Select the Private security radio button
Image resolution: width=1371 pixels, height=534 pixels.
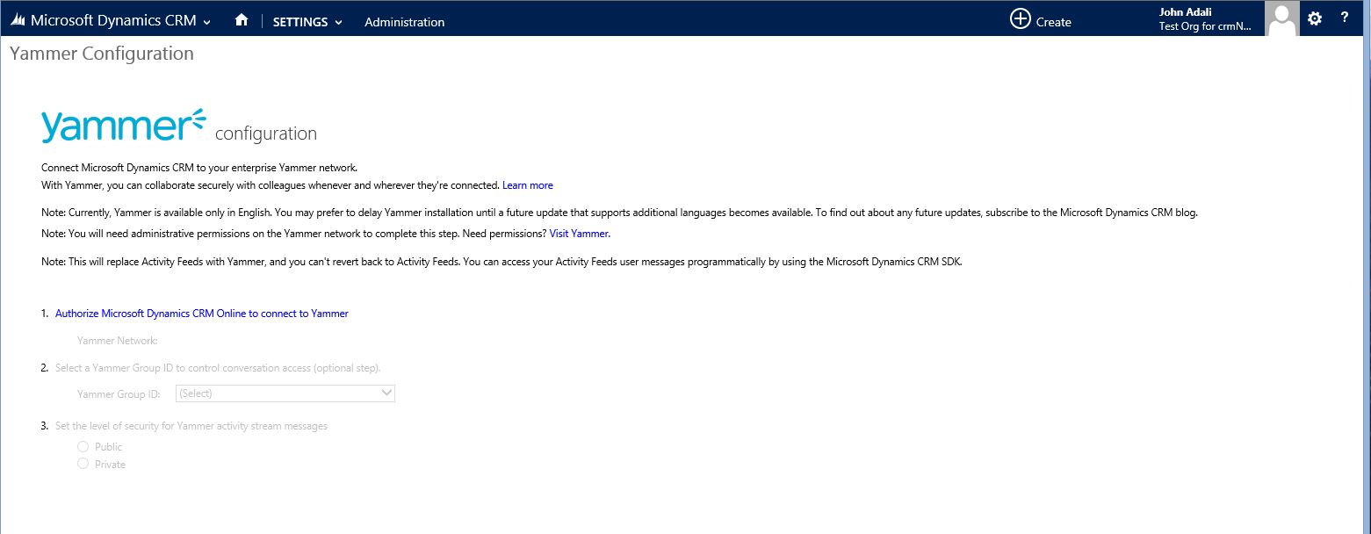[x=83, y=464]
